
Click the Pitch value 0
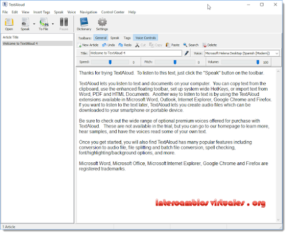[x=199, y=63]
